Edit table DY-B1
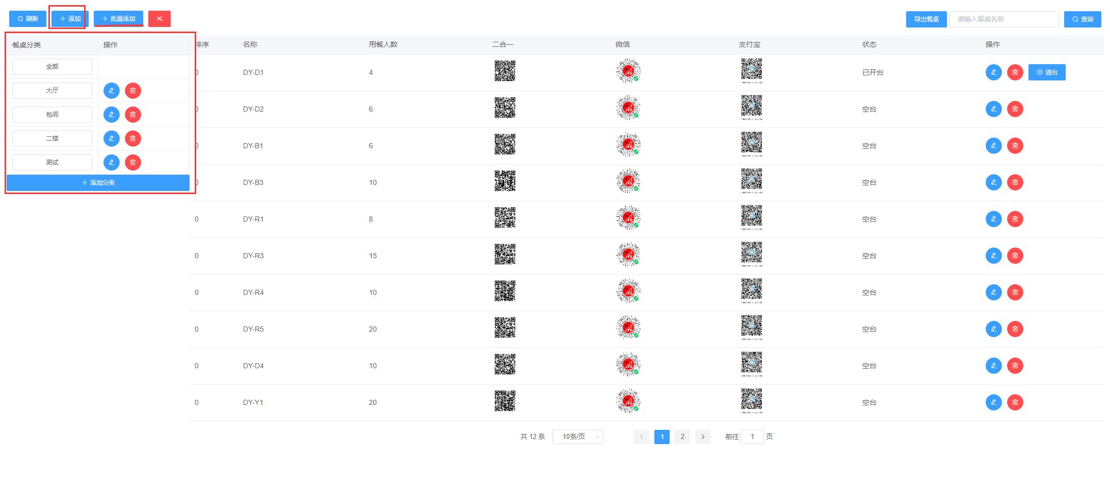Viewport: 1110px width, 493px height. pyautogui.click(x=994, y=146)
